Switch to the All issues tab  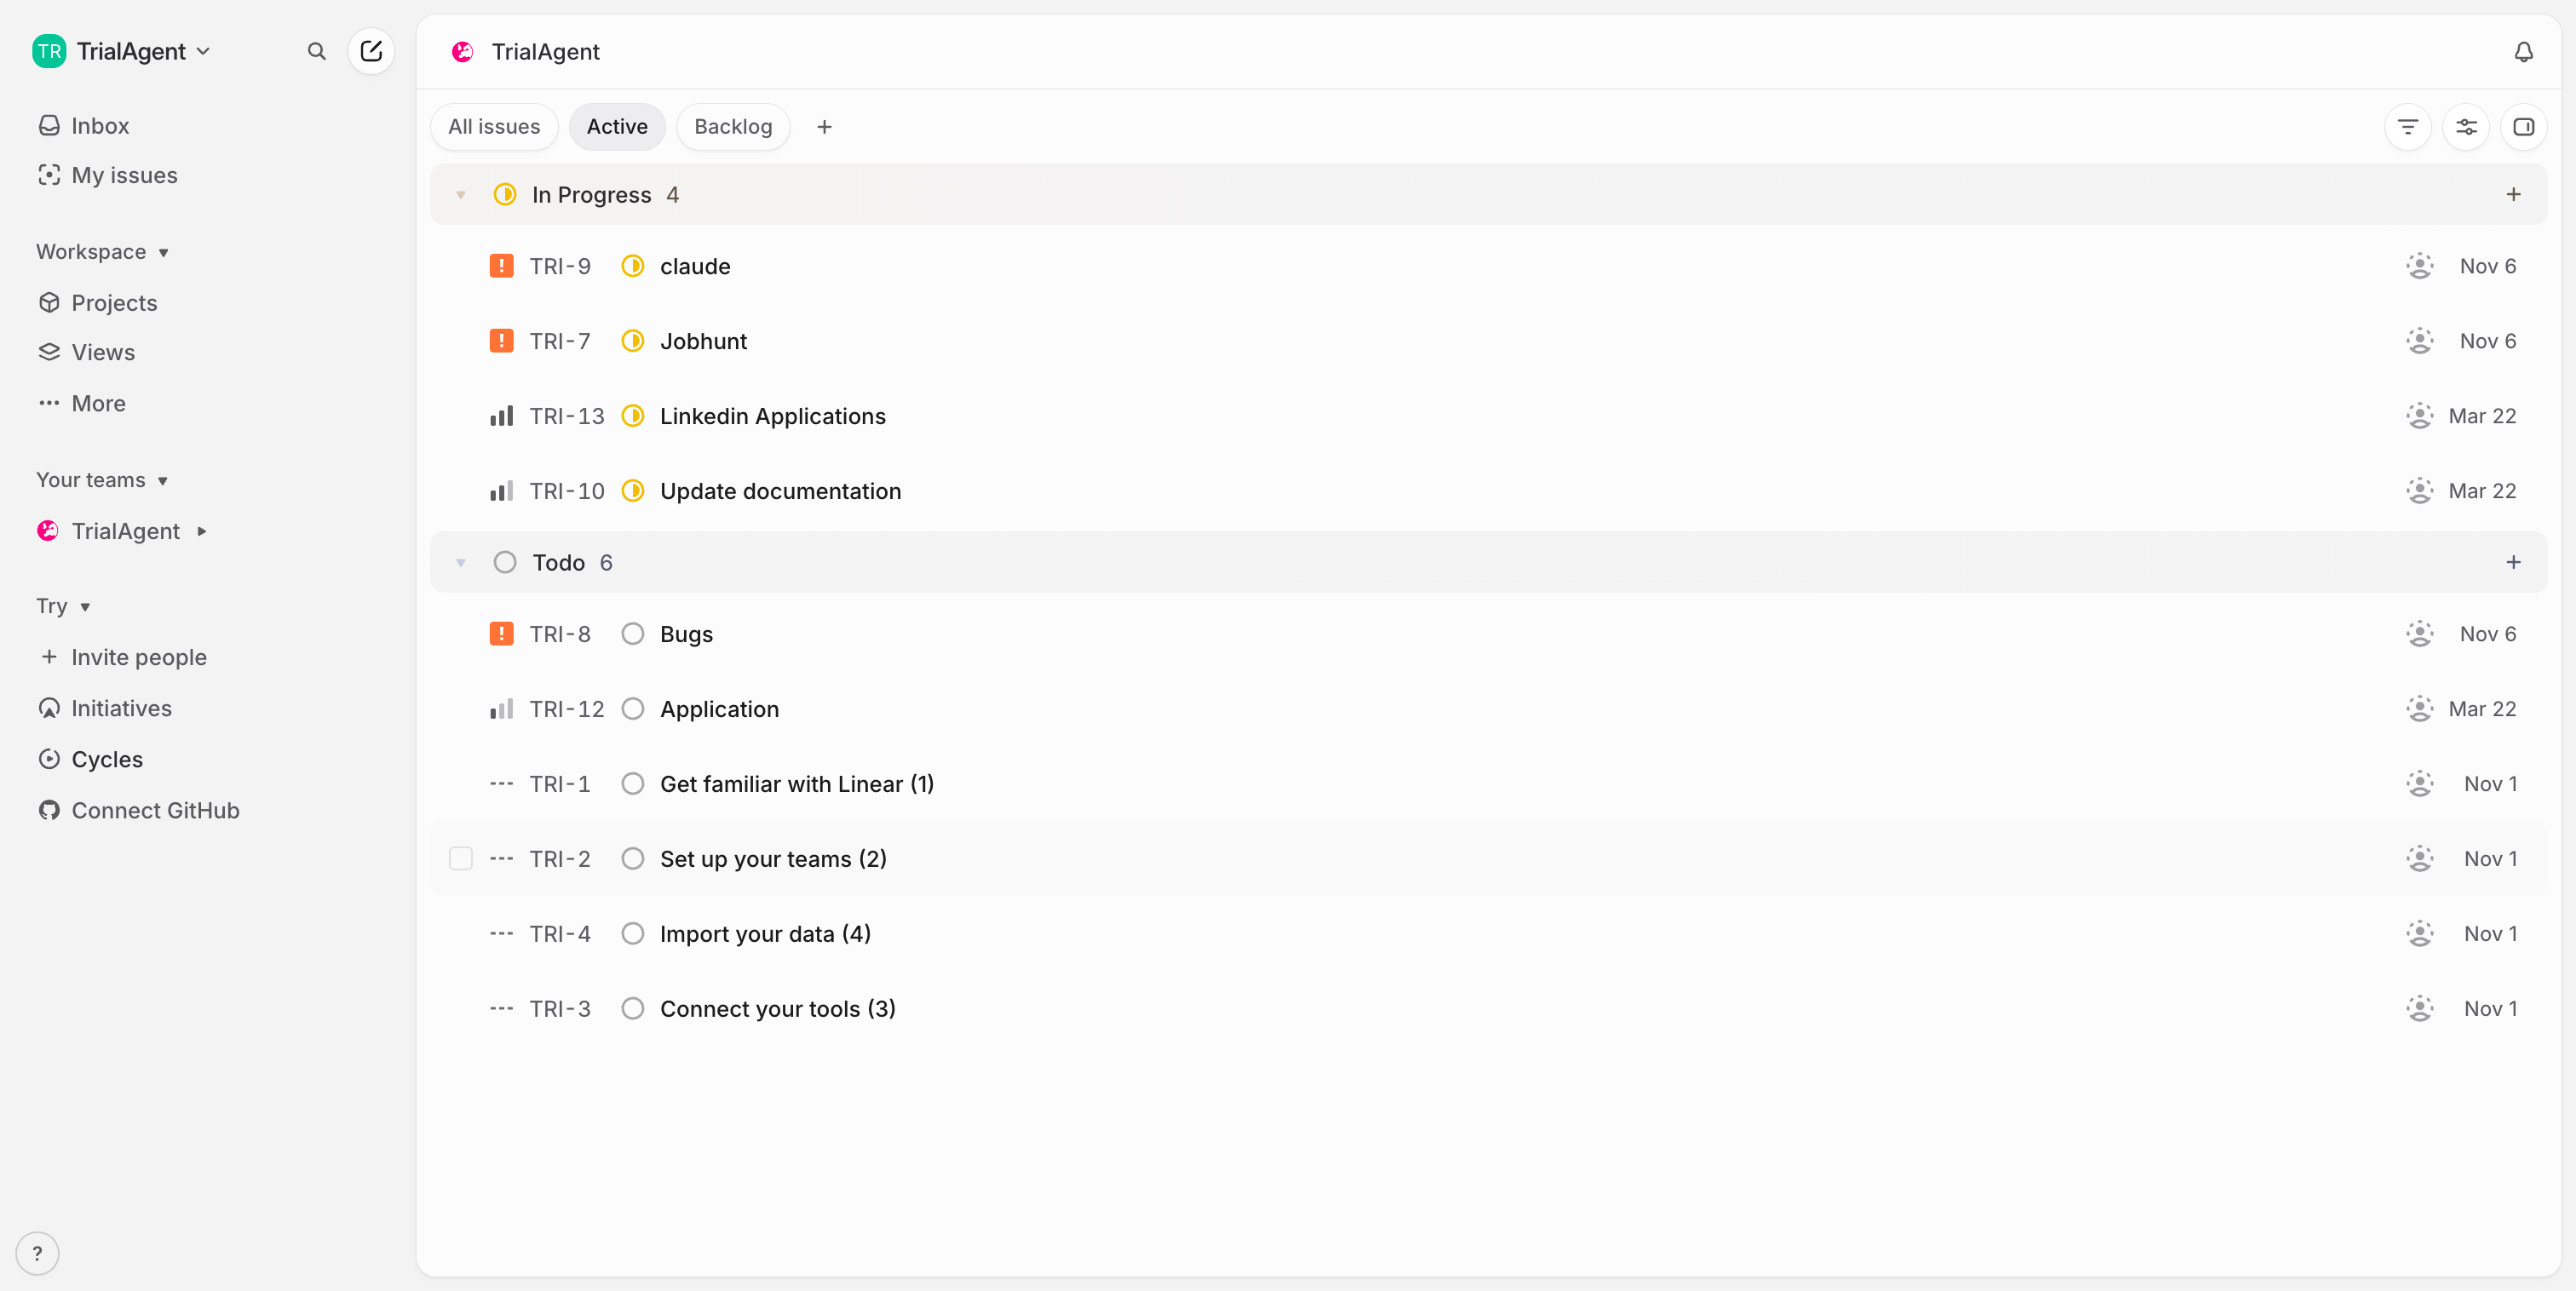coord(493,126)
